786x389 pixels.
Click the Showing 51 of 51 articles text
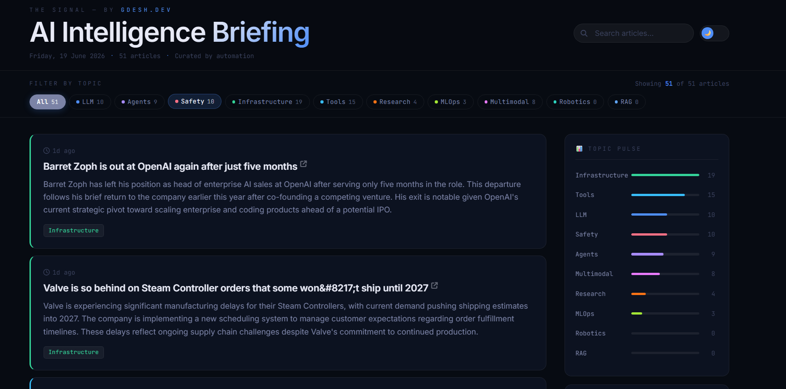coord(682,84)
